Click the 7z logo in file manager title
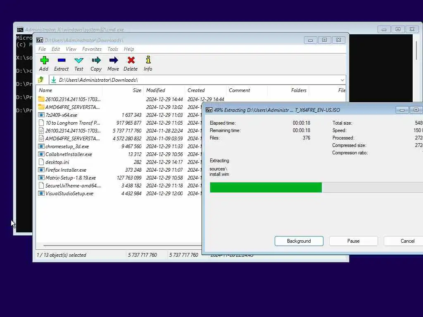This screenshot has height=317, width=423. [x=40, y=40]
